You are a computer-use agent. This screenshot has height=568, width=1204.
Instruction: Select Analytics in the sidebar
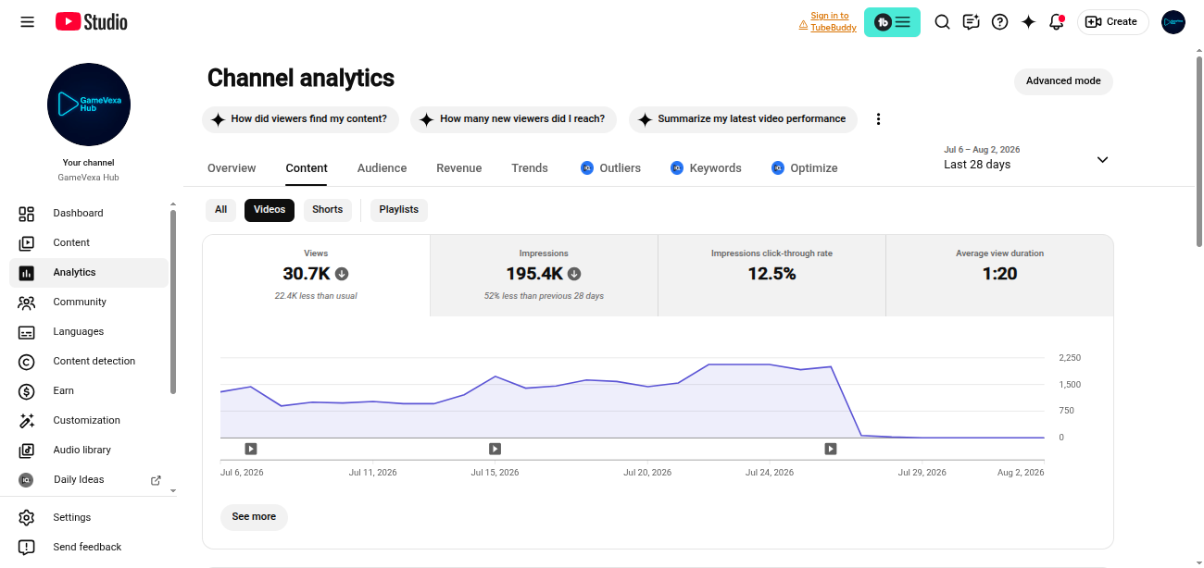(x=89, y=273)
